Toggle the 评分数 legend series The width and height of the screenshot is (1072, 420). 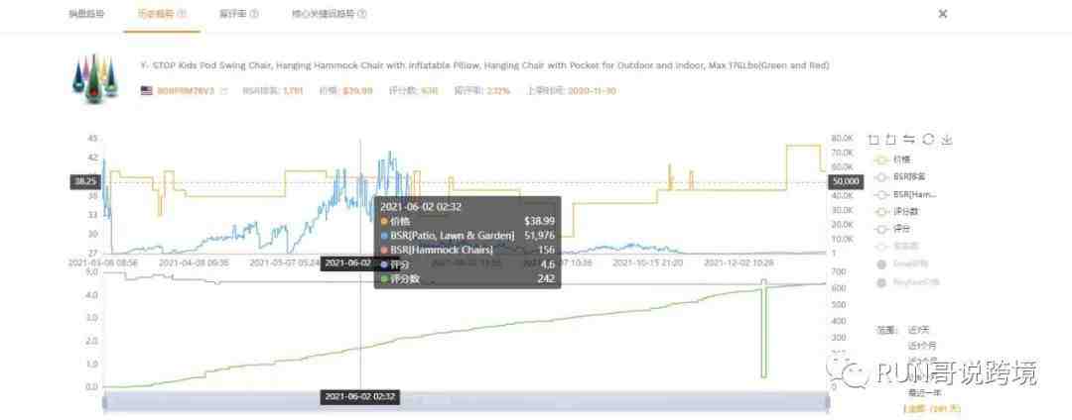coord(897,211)
